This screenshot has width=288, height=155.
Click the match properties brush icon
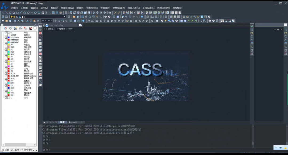[x=38, y=21]
